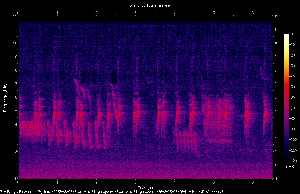
Task: Click the "-40" color scale label
Action: click(x=292, y=77)
